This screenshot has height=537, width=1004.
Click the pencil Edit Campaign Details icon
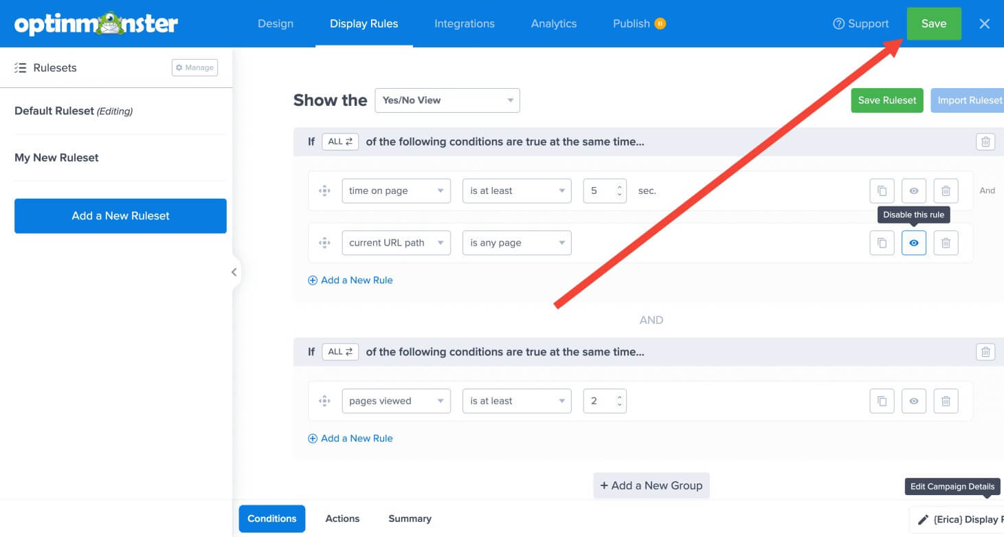pyautogui.click(x=924, y=520)
